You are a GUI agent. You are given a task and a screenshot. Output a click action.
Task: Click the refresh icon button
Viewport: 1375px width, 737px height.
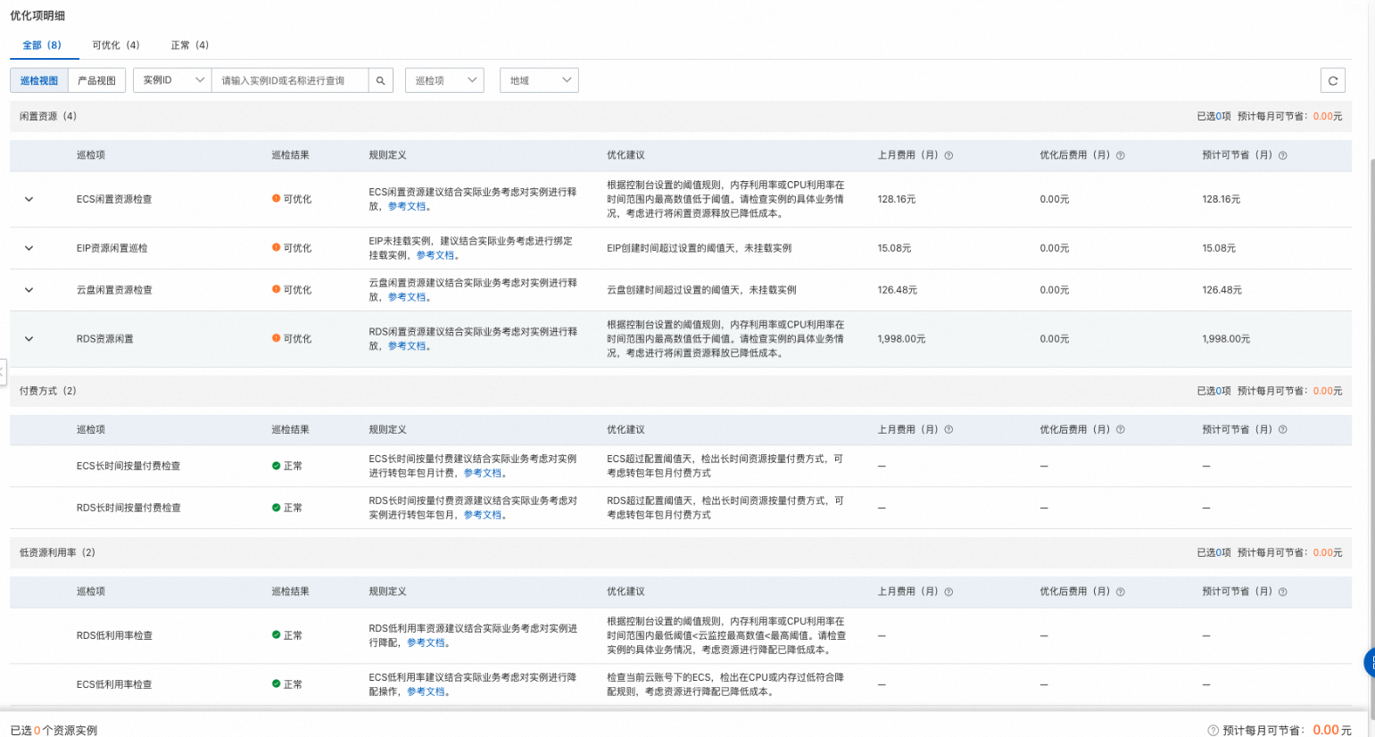1332,80
